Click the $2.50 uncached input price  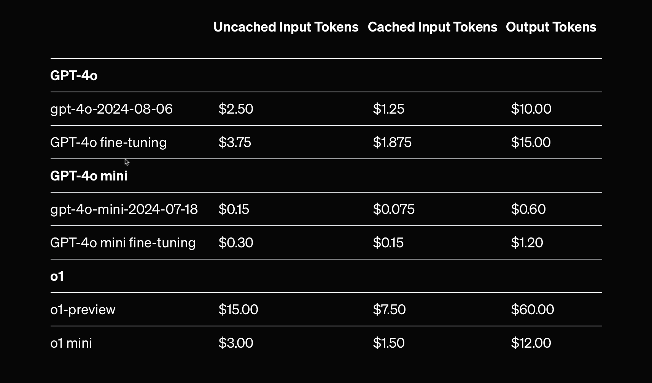pyautogui.click(x=236, y=109)
